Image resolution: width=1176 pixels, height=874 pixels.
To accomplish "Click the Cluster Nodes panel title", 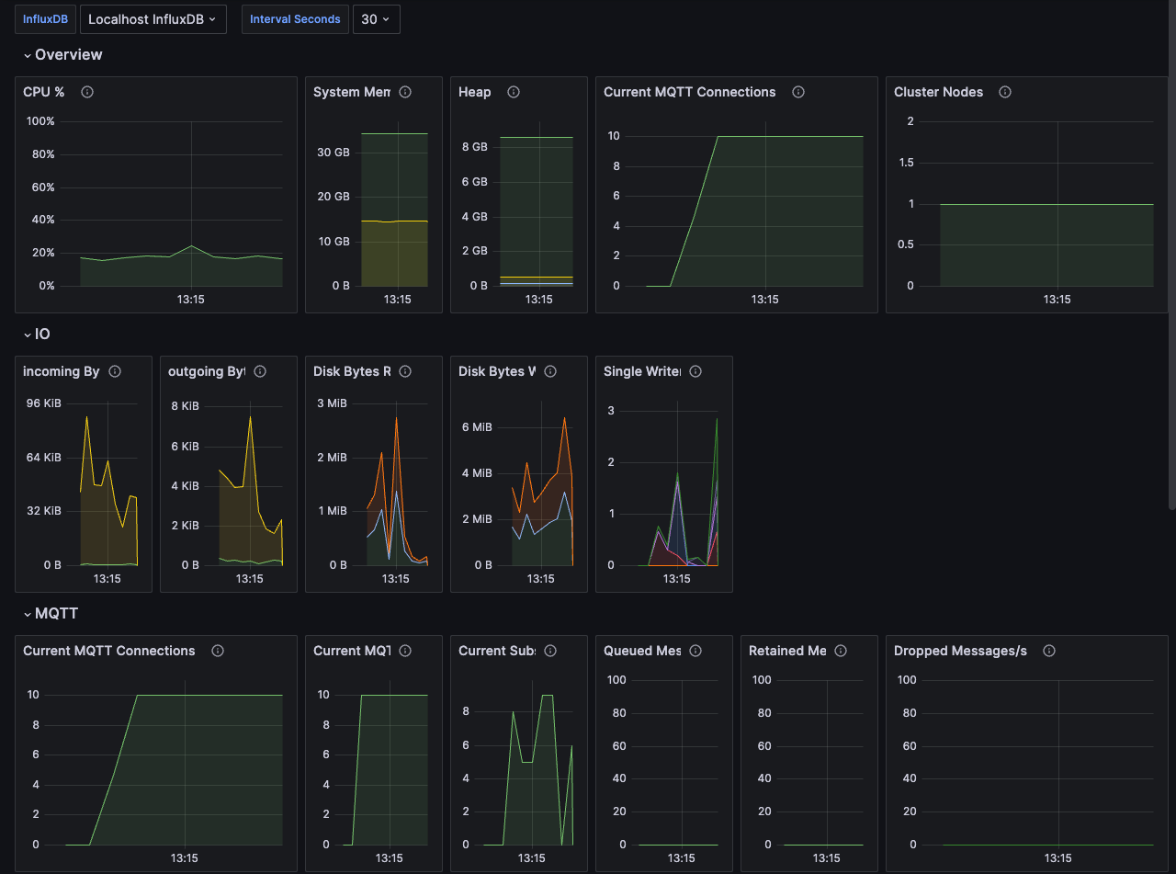I will [x=939, y=92].
